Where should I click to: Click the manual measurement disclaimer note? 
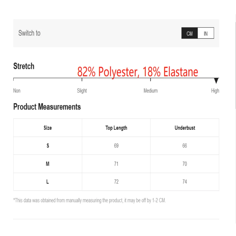pyautogui.click(x=90, y=200)
